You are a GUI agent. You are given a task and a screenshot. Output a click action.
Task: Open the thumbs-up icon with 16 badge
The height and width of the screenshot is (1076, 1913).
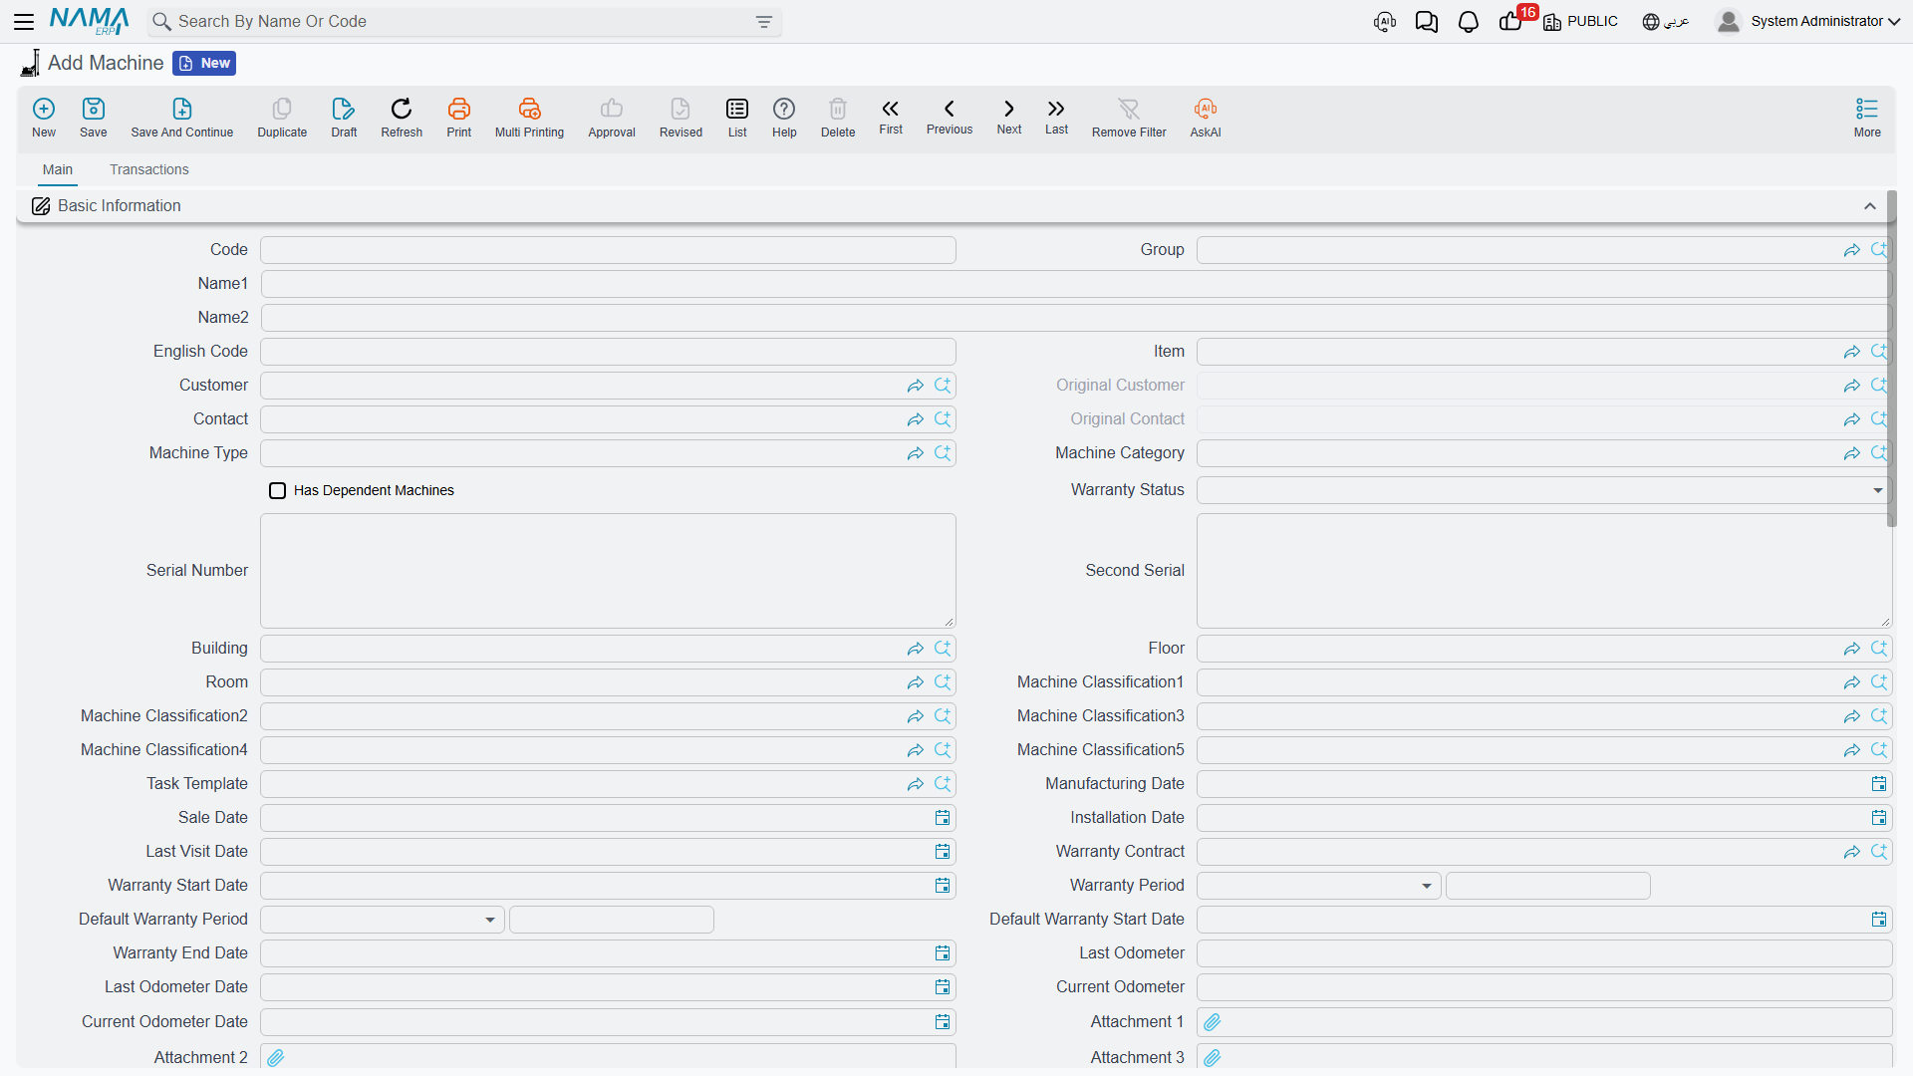tap(1511, 21)
